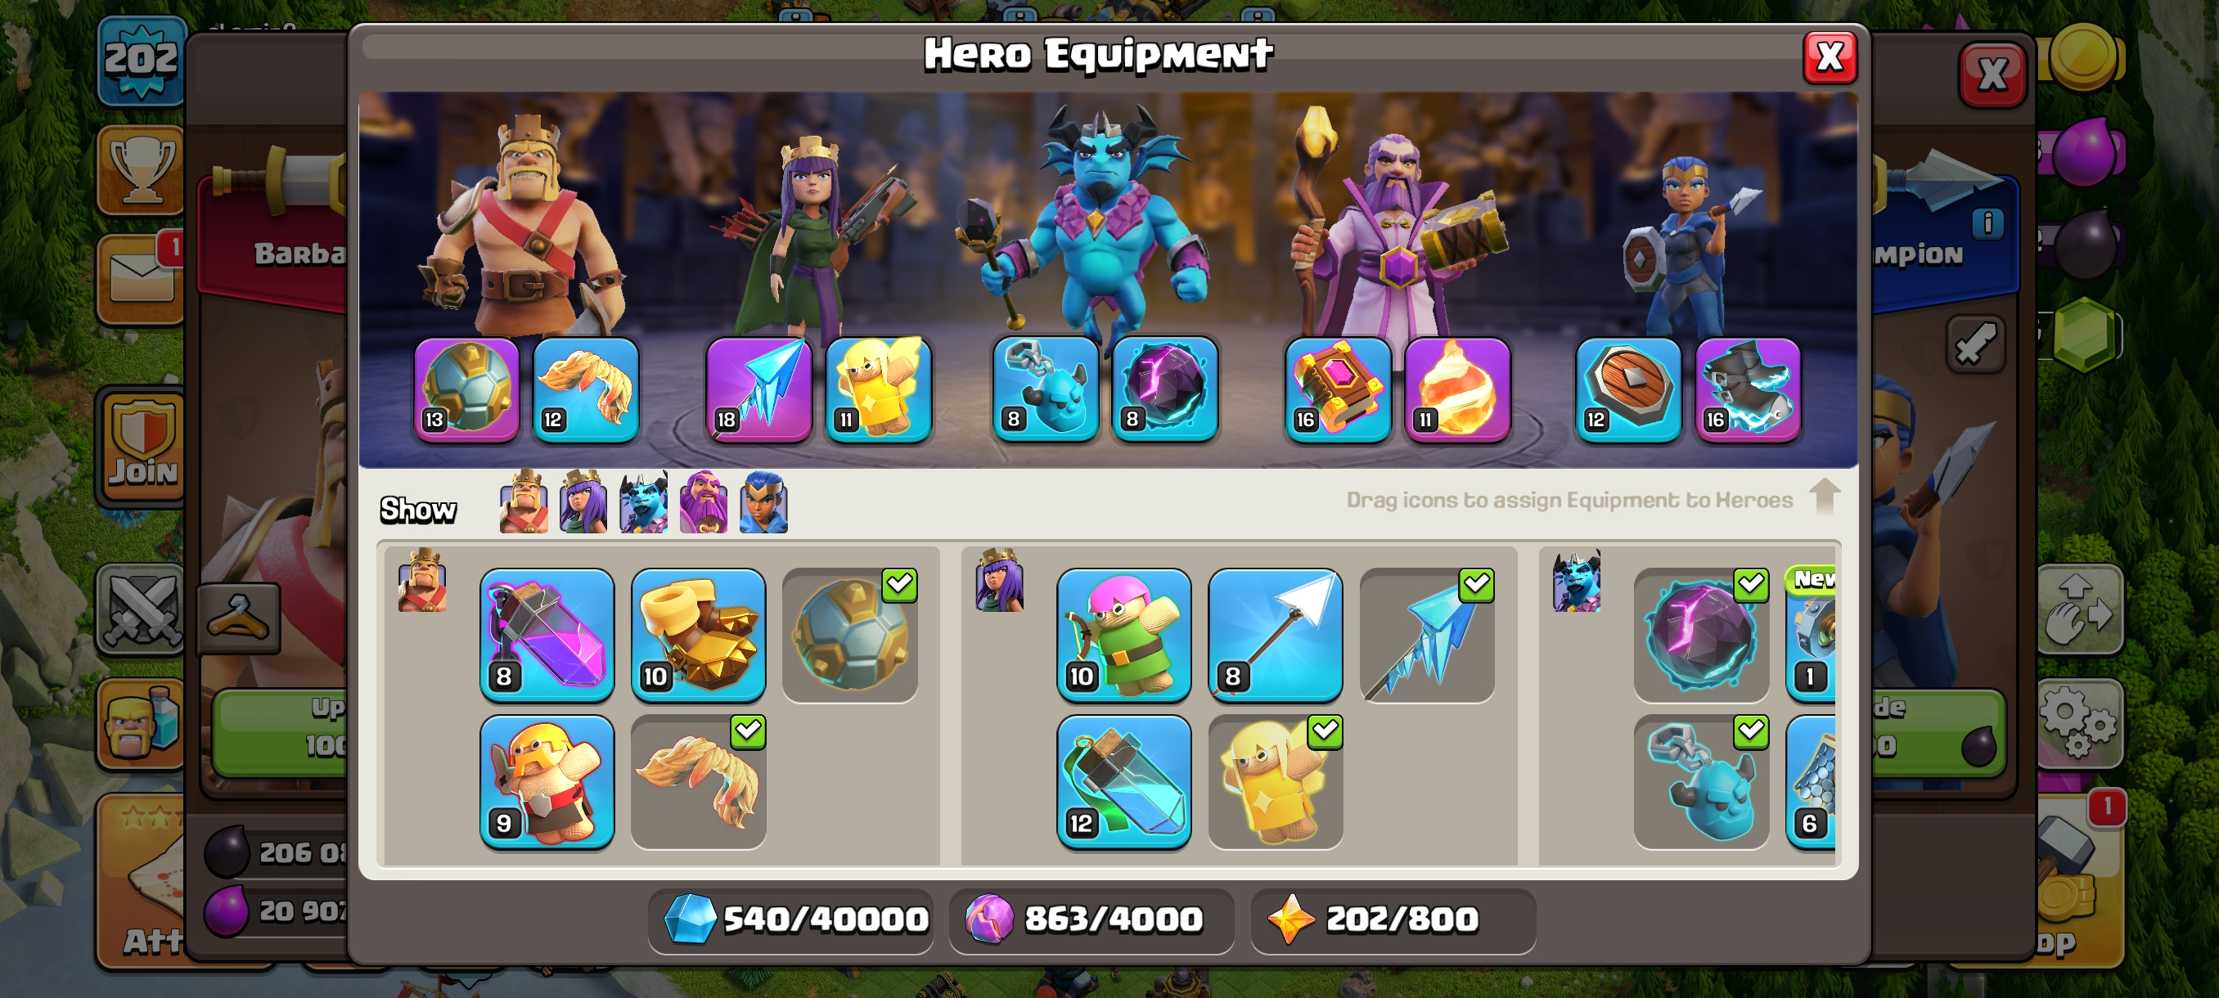Filter equipment by Minion Prince in the Show row

pos(642,502)
